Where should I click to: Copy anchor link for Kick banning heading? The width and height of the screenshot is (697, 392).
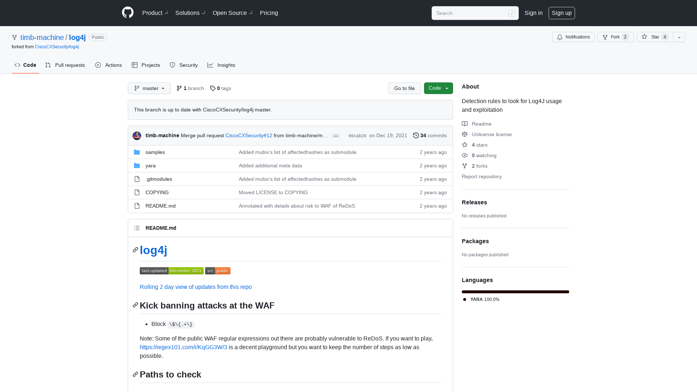pyautogui.click(x=135, y=305)
